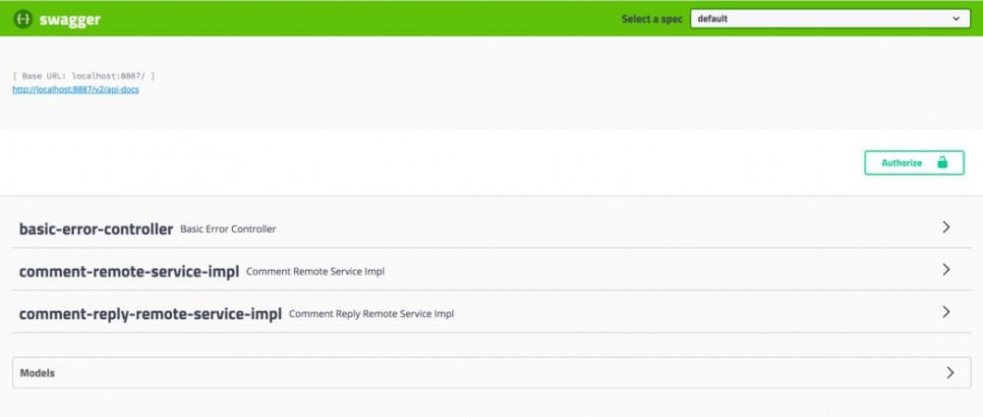The height and width of the screenshot is (417, 983).
Task: Click the Comment Reply Remote Service Impl description
Action: pyautogui.click(x=372, y=314)
